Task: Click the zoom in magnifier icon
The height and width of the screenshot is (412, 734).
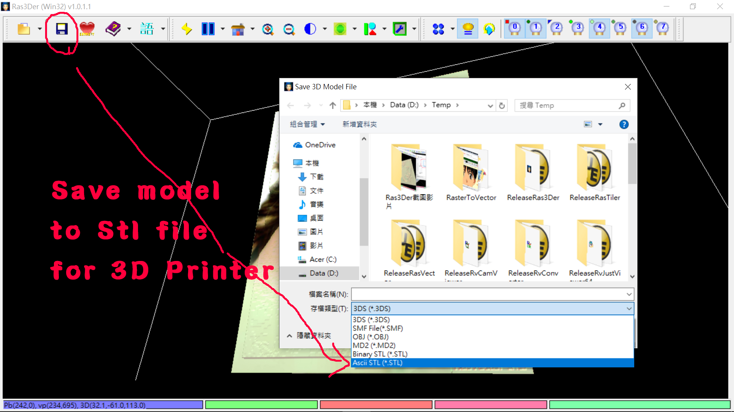Action: click(268, 29)
